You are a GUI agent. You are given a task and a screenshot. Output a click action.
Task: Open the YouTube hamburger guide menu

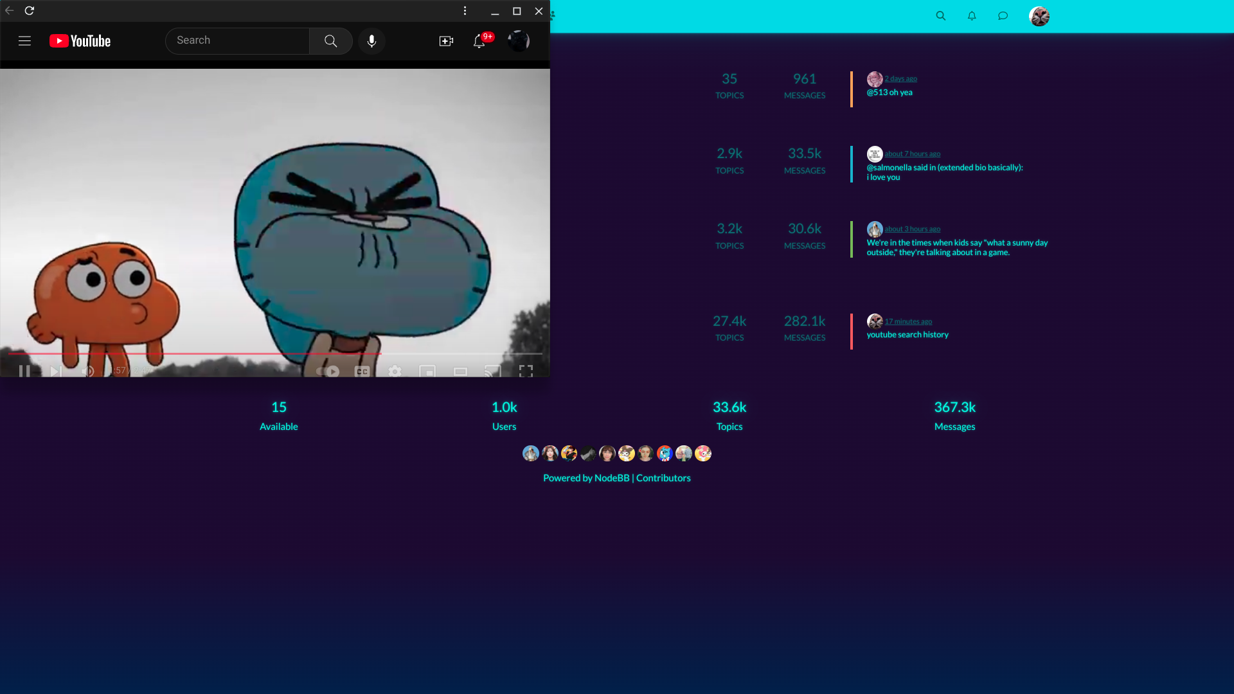point(24,41)
